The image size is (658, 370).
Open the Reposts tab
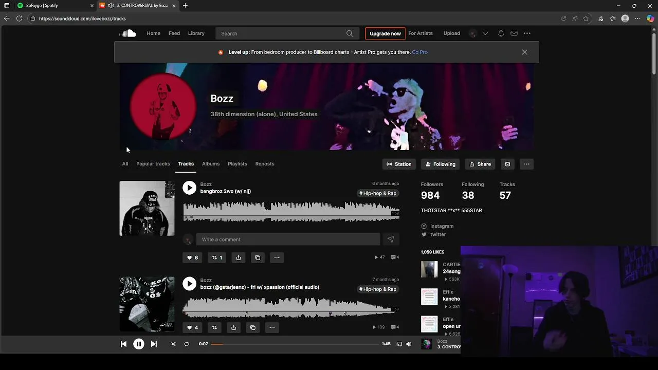[x=265, y=164]
